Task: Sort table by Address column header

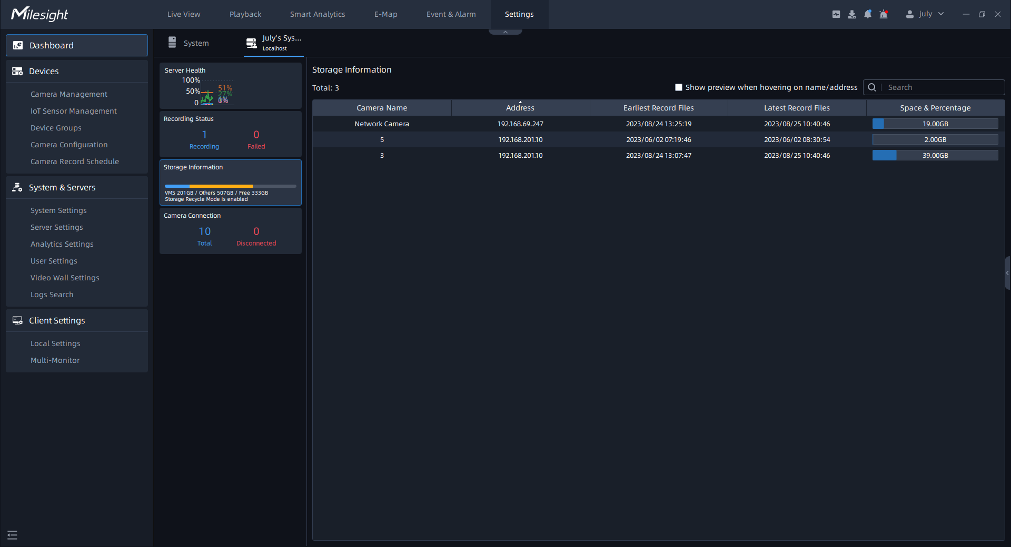Action: [520, 108]
